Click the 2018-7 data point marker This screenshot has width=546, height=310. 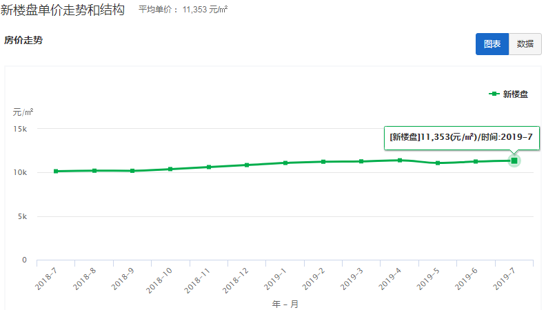point(56,171)
